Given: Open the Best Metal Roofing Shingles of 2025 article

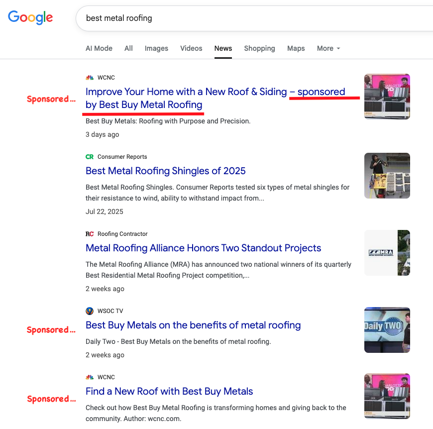Looking at the screenshot, I should pyautogui.click(x=165, y=171).
